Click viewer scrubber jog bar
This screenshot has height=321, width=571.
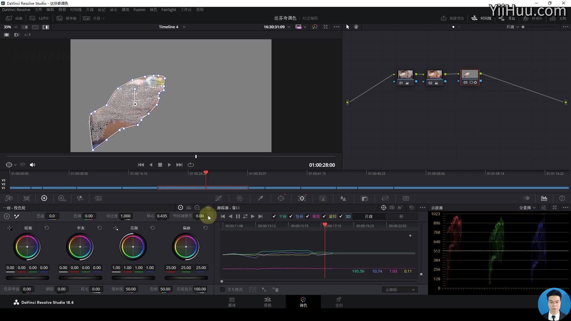tap(171, 156)
